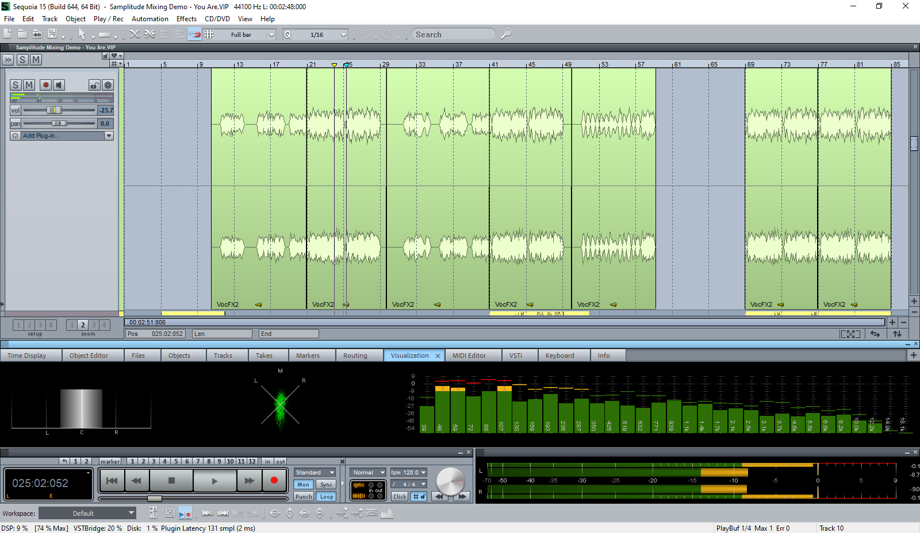This screenshot has height=533, width=920.
Task: Click the Play button in transport
Action: pyautogui.click(x=214, y=481)
